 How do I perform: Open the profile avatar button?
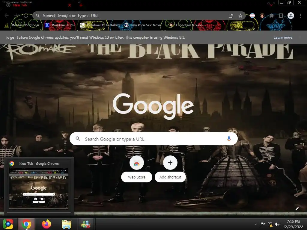coord(291,16)
